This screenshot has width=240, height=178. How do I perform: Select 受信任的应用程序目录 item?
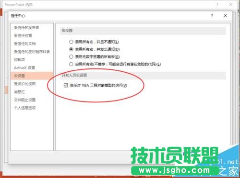[x=32, y=52]
